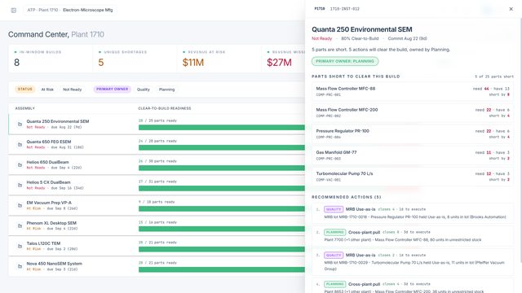This screenshot has height=293, width=522.
Task: Click the Not Ready status in detail panel
Action: coord(321,38)
